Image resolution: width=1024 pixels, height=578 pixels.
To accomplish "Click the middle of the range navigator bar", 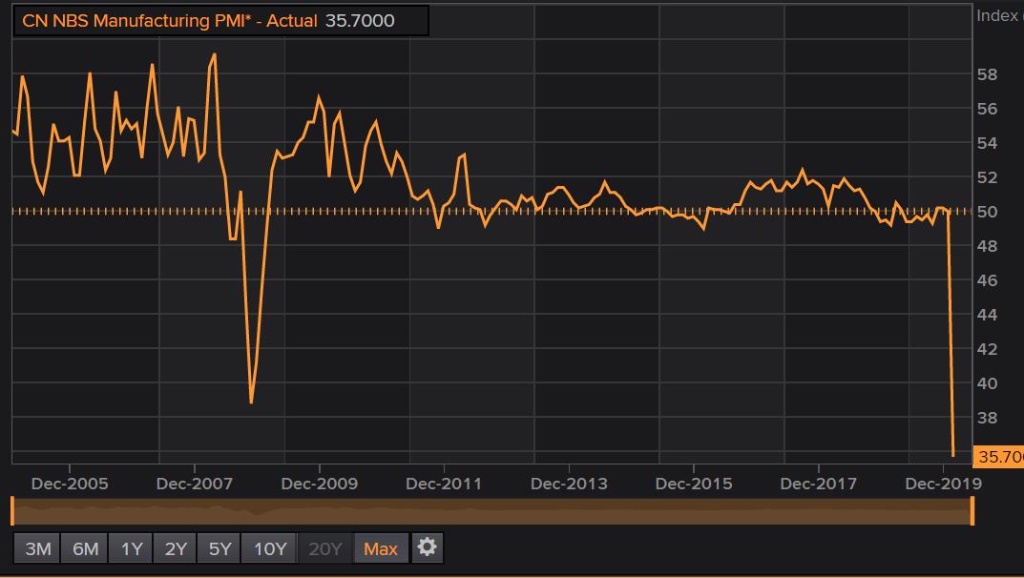I will pyautogui.click(x=492, y=511).
